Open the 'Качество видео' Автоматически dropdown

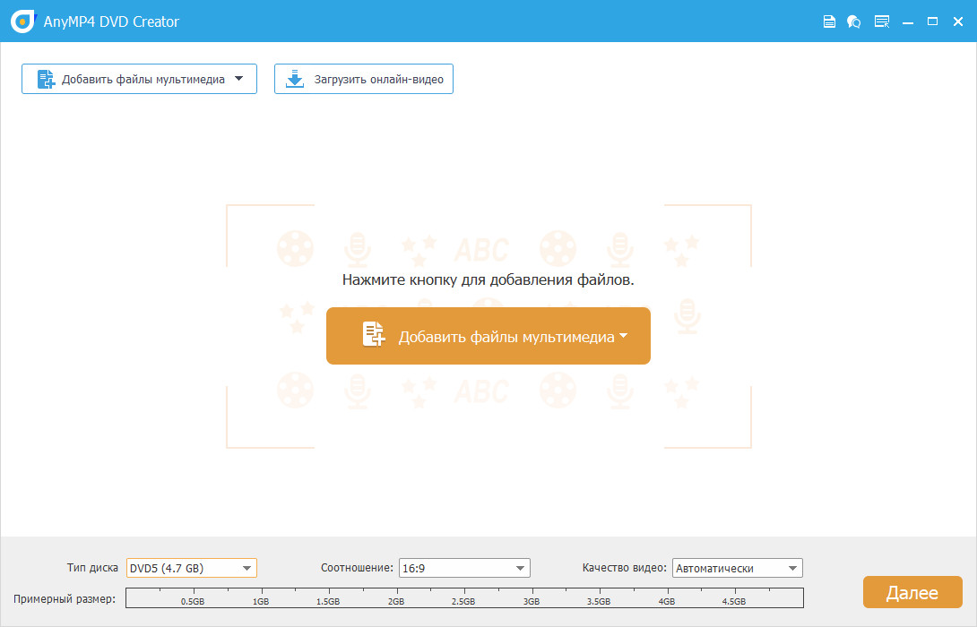pyautogui.click(x=737, y=568)
